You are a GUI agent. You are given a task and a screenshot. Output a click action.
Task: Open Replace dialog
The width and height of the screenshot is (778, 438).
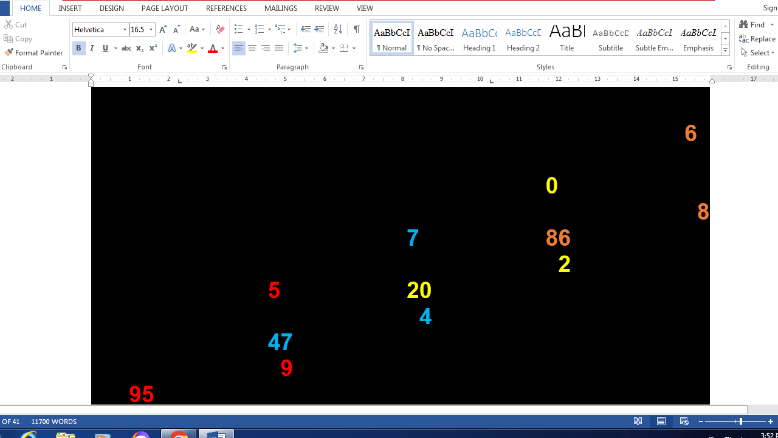point(757,39)
